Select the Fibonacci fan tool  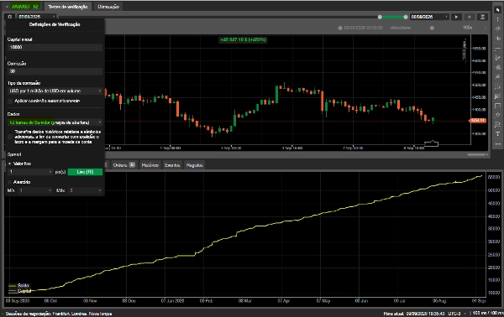coord(497,96)
